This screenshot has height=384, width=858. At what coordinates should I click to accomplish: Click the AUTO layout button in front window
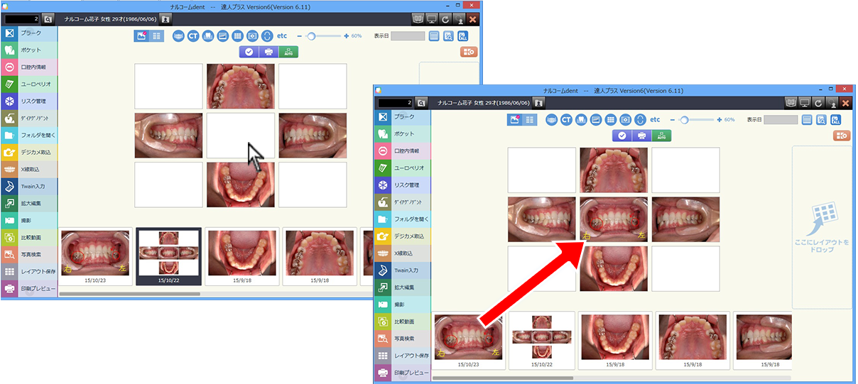(661, 135)
